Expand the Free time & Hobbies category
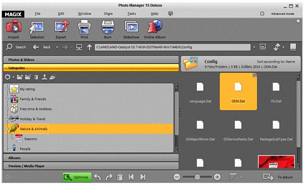 pyautogui.click(x=7, y=109)
